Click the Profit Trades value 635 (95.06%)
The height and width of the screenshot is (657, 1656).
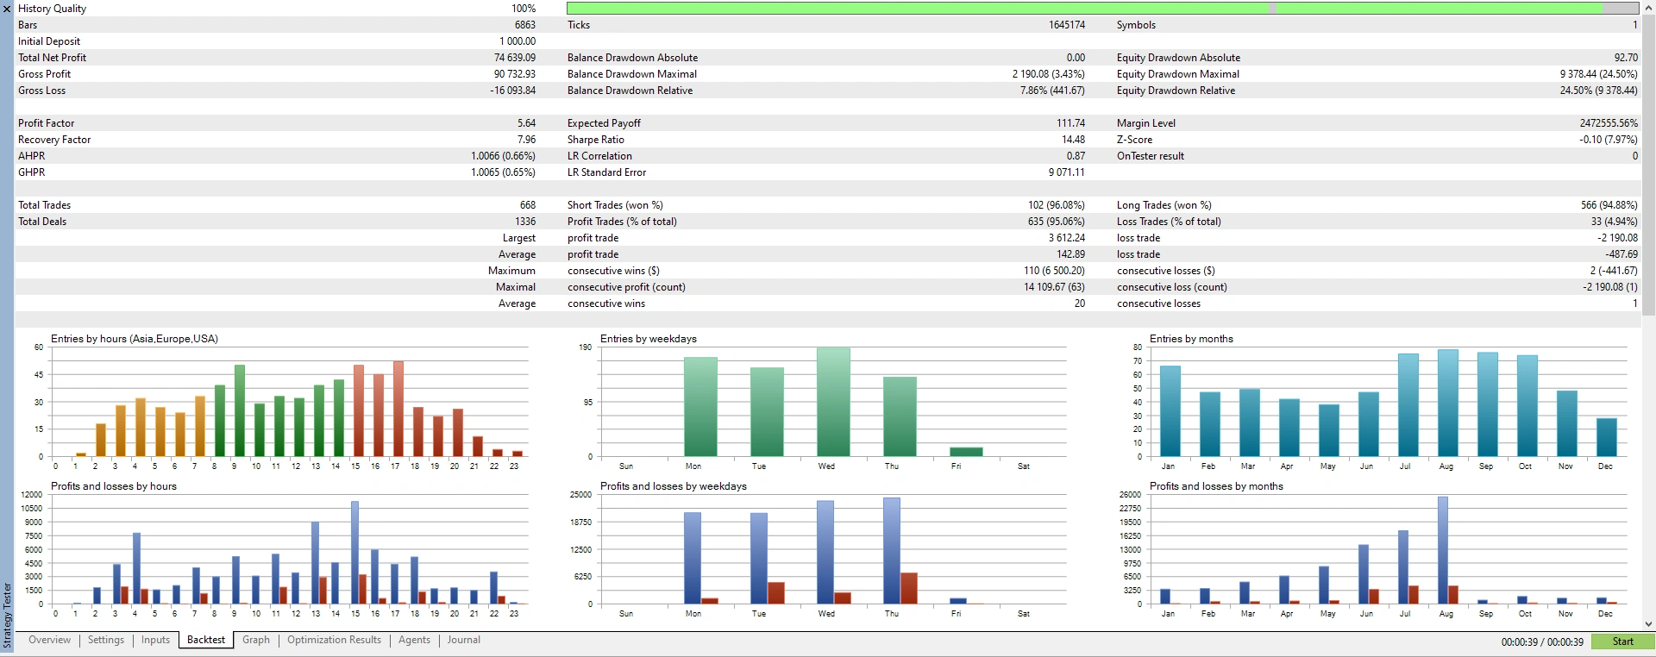coord(1057,222)
